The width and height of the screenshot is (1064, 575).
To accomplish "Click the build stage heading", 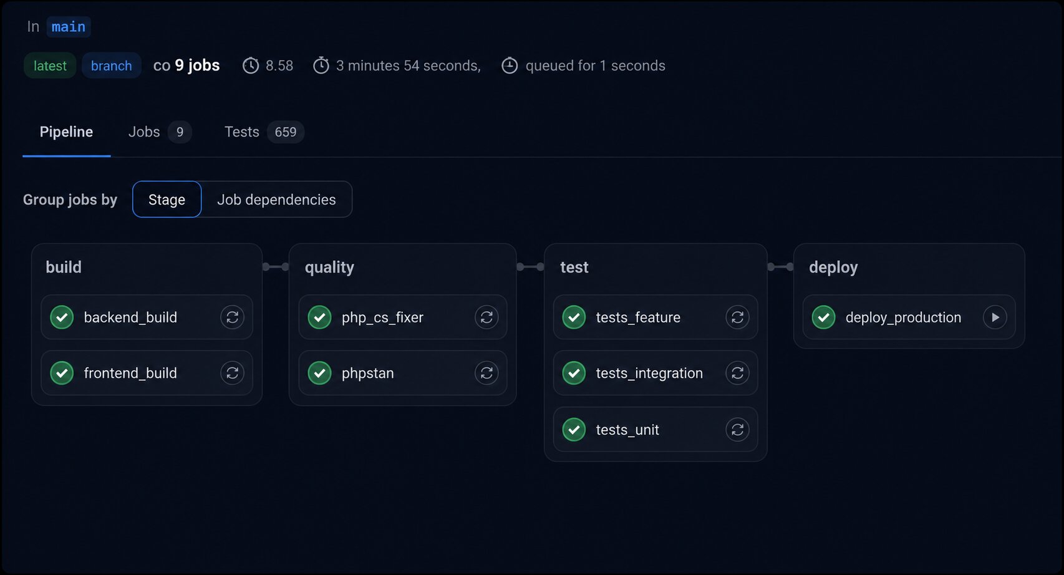I will 64,267.
